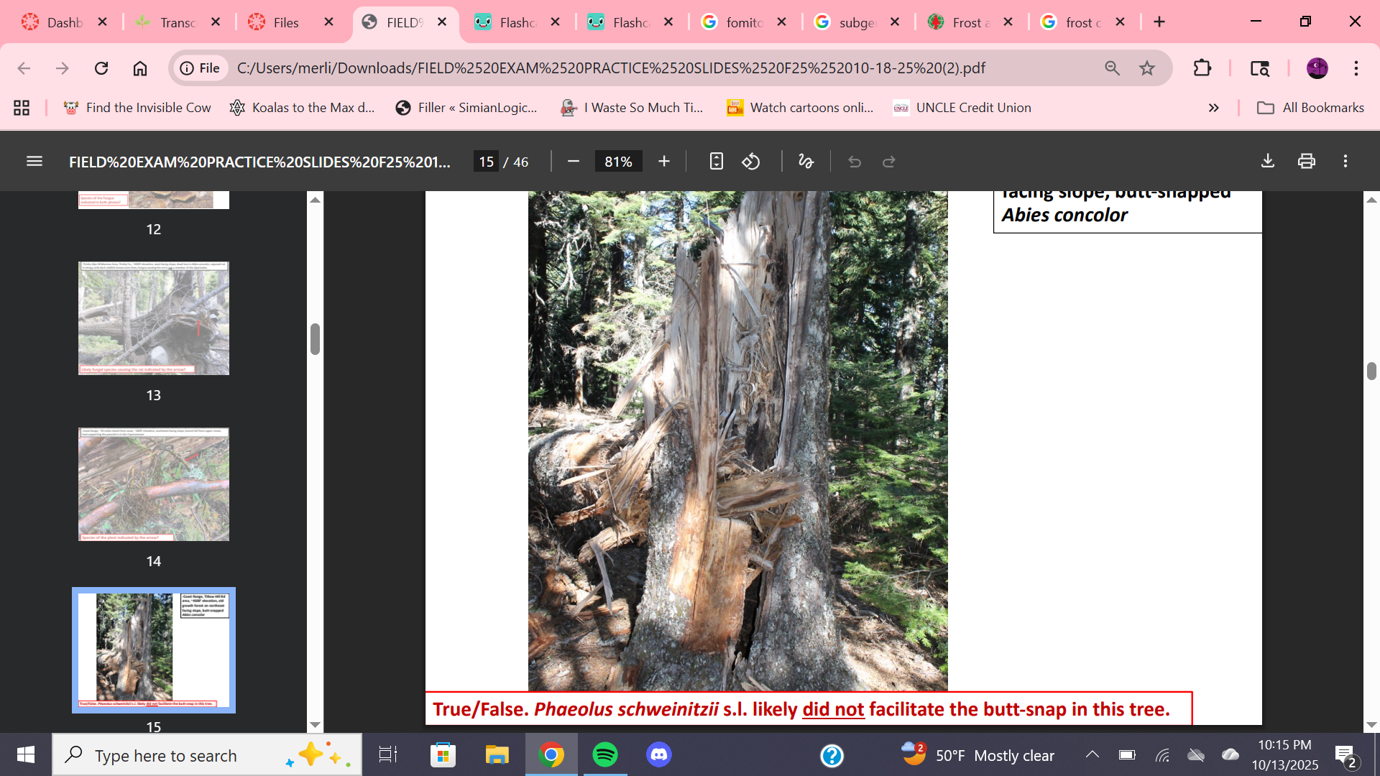Open the PDF viewer more actions menu
Screen dimensions: 1380x776
click(1345, 162)
